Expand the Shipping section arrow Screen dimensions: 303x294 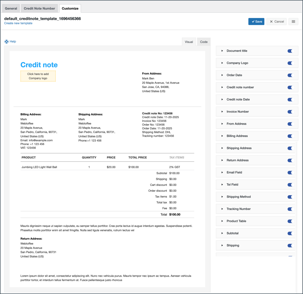(222, 245)
